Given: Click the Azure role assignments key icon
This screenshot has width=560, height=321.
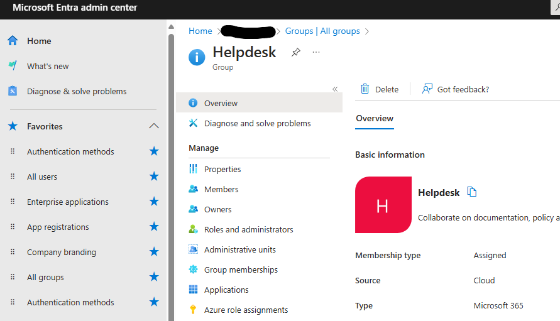Looking at the screenshot, I should tap(193, 309).
